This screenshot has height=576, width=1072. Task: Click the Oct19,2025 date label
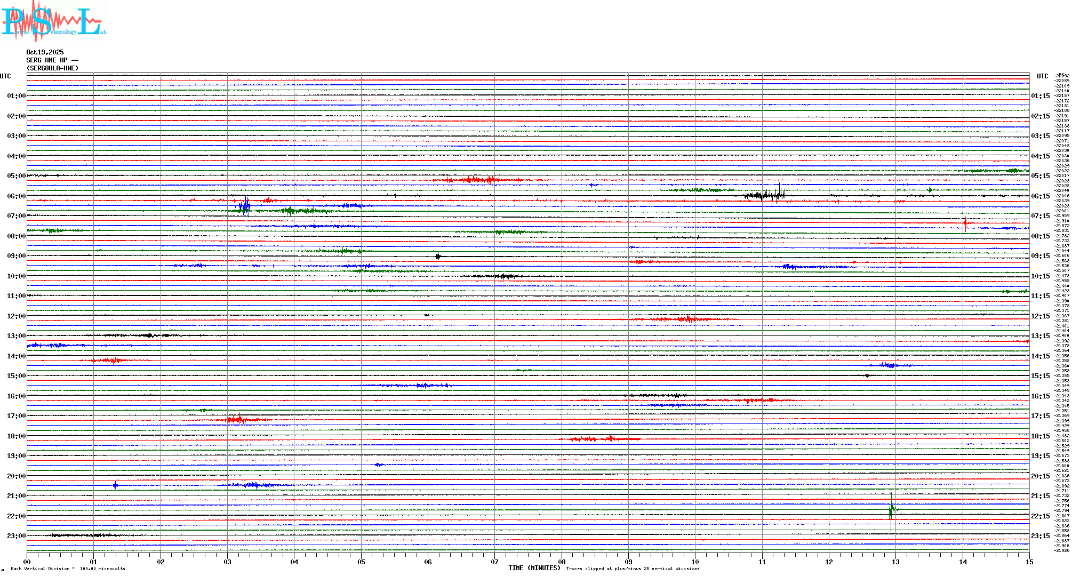[45, 52]
